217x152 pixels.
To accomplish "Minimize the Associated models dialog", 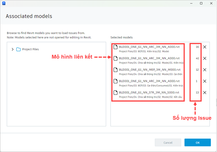I will 191,3.
